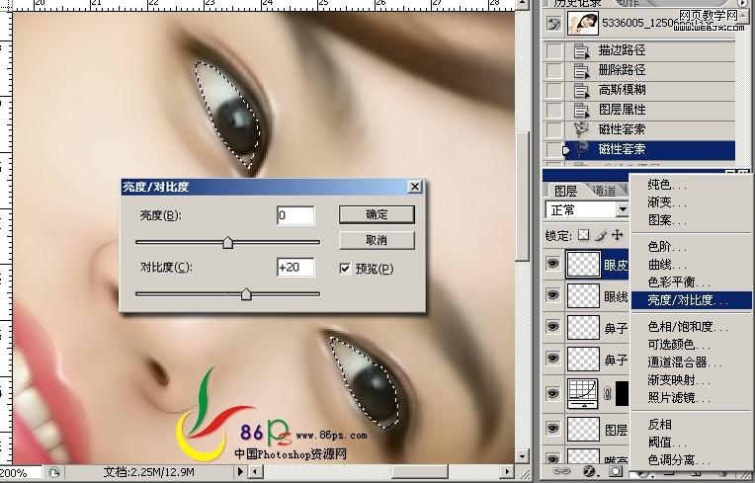Choose 色相/饱和度 from the adjustment menu

(x=692, y=327)
